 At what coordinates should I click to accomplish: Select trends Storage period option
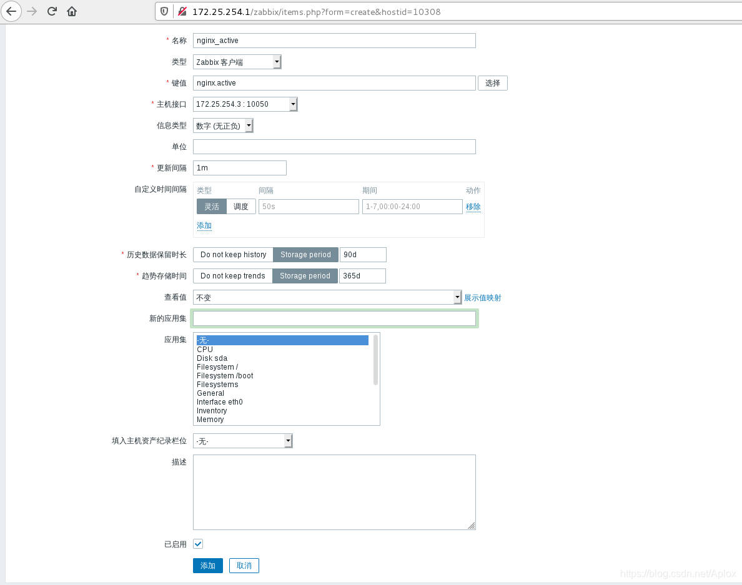305,276
